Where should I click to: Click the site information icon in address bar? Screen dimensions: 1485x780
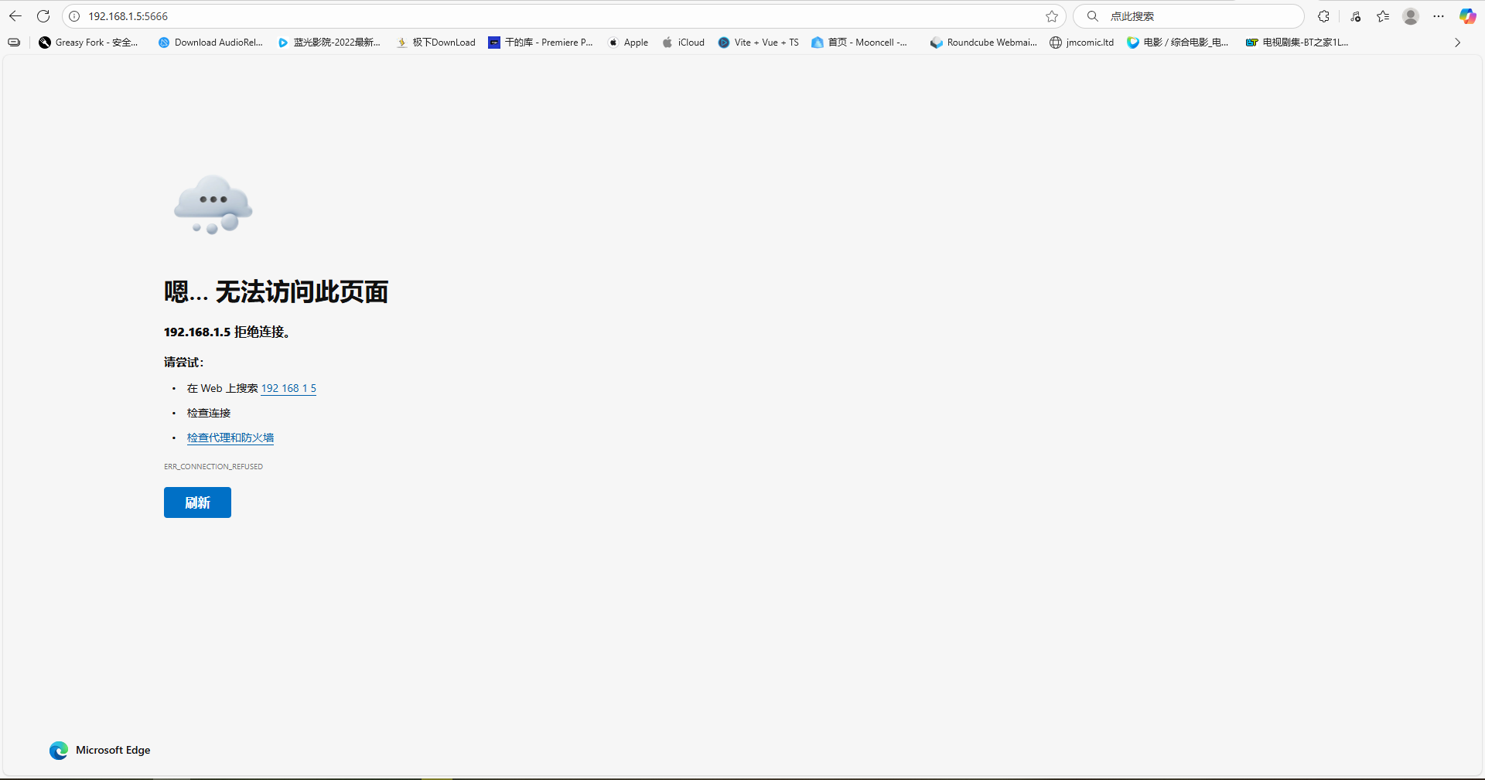tap(75, 15)
